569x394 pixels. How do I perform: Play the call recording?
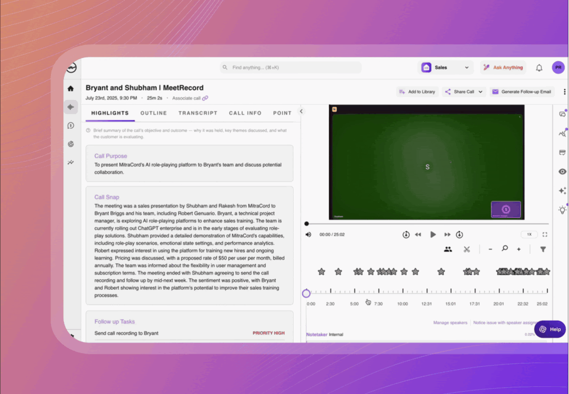pyautogui.click(x=433, y=234)
